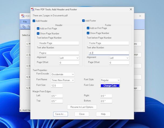Toggle Header Show Page Number checkbox

38,34
